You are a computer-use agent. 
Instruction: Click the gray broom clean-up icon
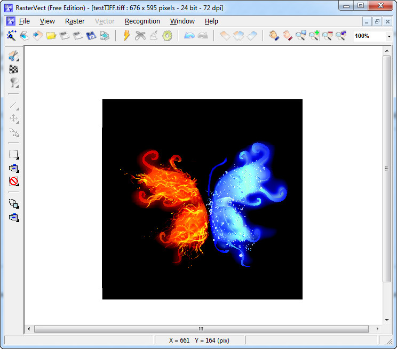tap(154, 36)
